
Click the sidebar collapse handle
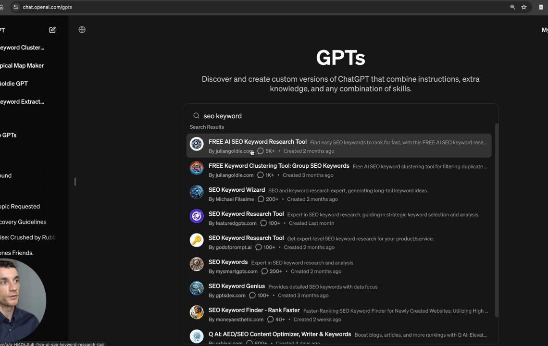tap(75, 182)
